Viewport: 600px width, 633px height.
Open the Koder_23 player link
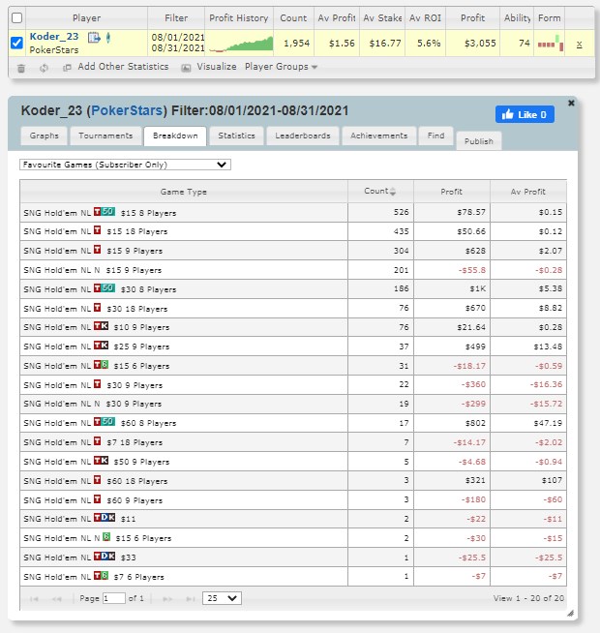[54, 37]
